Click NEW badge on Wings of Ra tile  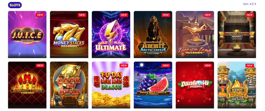coord(250,15)
